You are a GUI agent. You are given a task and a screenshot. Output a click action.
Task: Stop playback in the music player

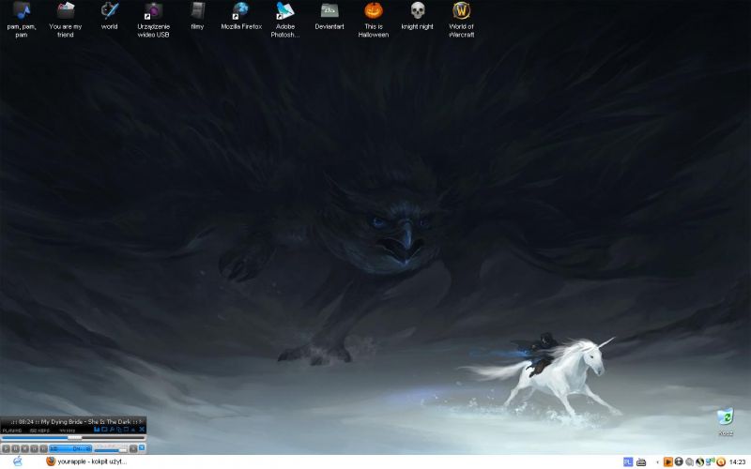pyautogui.click(x=25, y=448)
